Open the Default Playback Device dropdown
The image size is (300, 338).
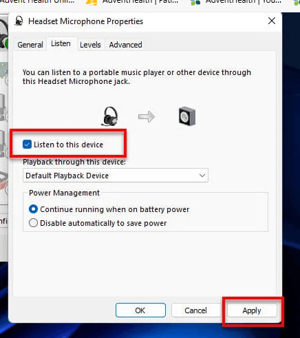click(x=116, y=176)
